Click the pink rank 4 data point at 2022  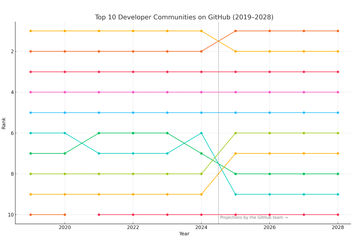click(133, 92)
